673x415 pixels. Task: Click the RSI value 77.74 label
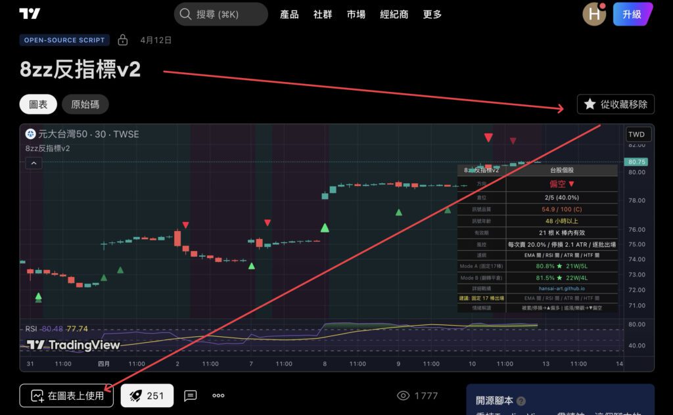(x=77, y=329)
